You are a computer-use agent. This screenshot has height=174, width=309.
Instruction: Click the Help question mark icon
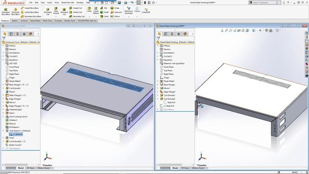coord(288,2)
